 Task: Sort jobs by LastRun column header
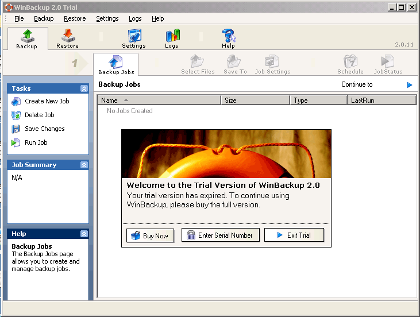(x=382, y=100)
